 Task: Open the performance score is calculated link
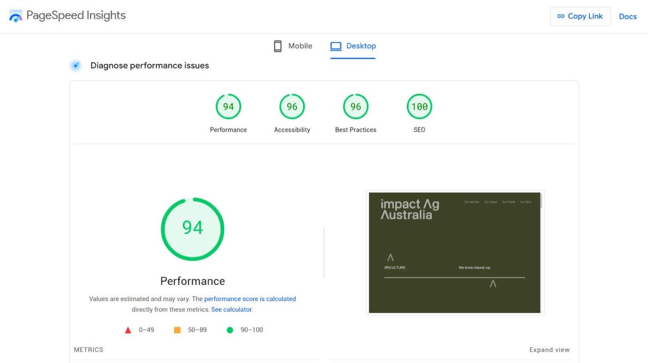[250, 299]
